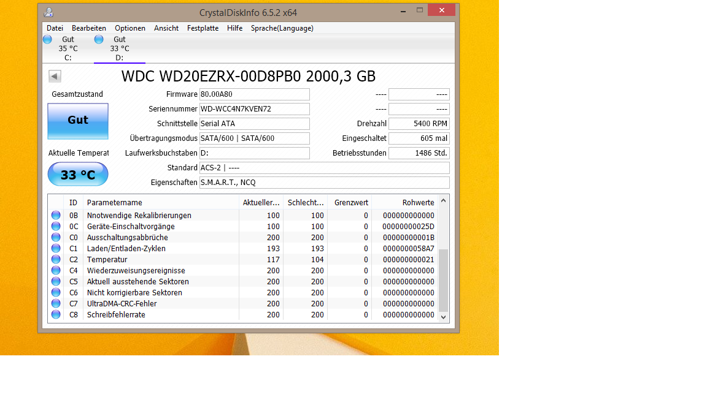Click the Standard field ACS-2
The height and width of the screenshot is (397, 707).
324,167
